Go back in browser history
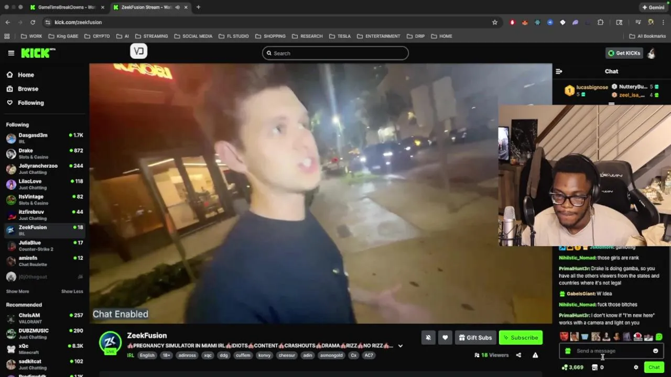The height and width of the screenshot is (377, 671). 7,22
